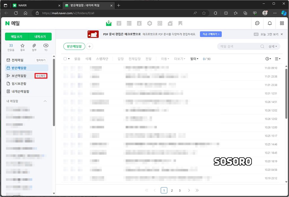Refresh the browser page
This screenshot has height=197, width=289.
pyautogui.click(x=16, y=13)
